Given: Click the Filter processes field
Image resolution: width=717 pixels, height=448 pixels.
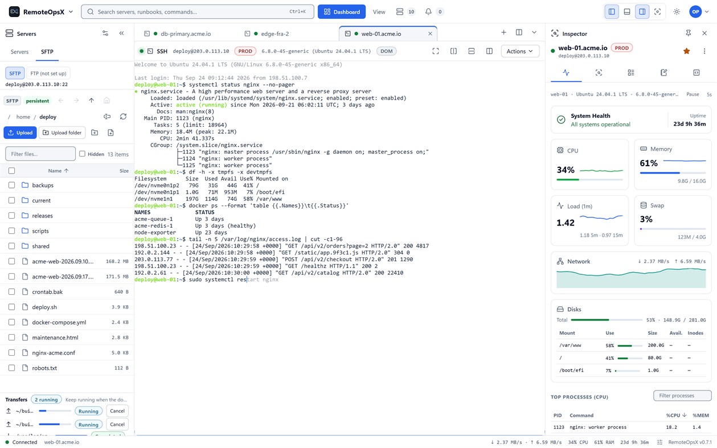Looking at the screenshot, I should 682,396.
